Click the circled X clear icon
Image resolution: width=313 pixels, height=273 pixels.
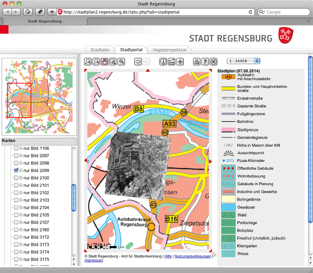coord(213,62)
